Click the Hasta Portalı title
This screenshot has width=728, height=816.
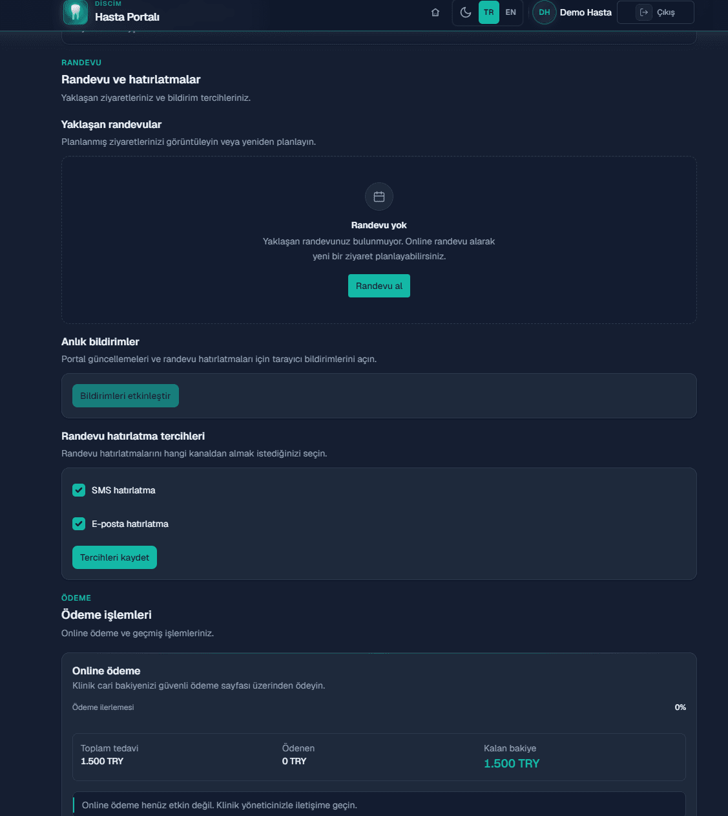[x=127, y=17]
